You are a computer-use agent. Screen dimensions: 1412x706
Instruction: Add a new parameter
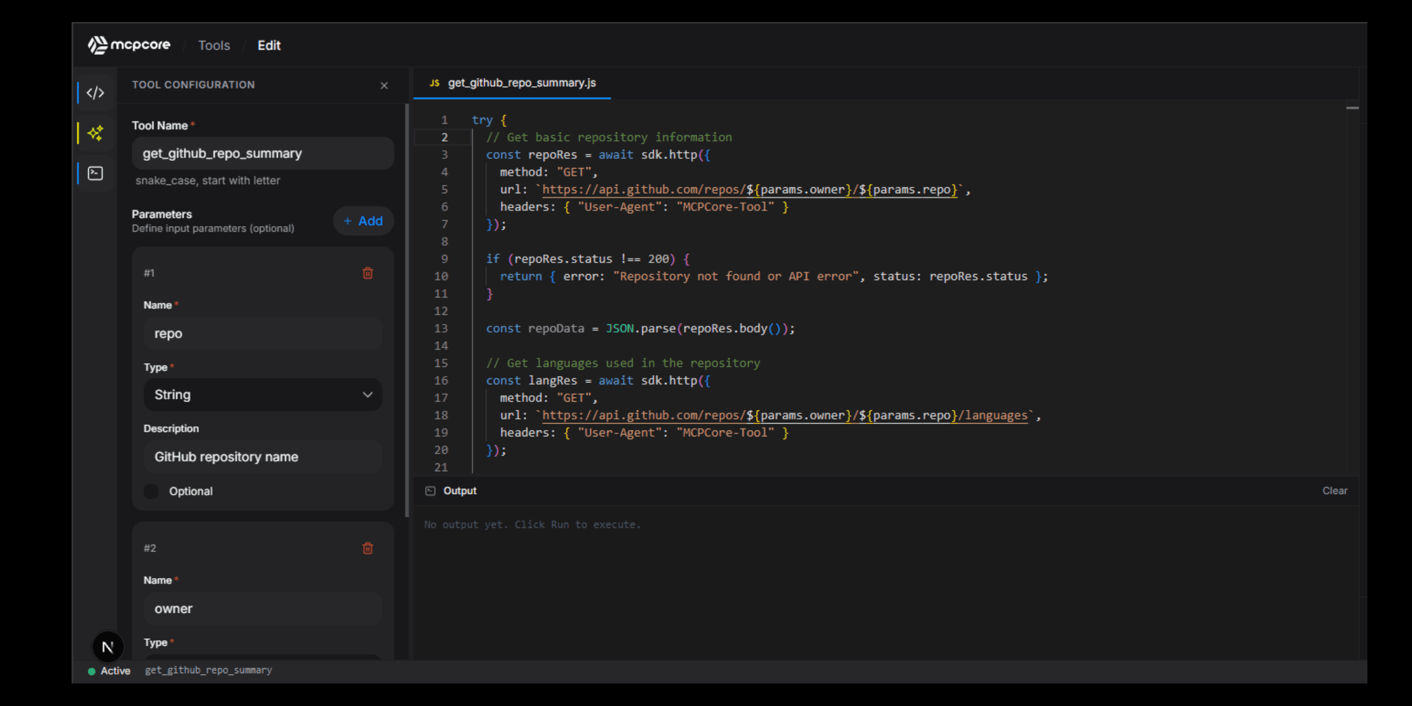[x=363, y=221]
